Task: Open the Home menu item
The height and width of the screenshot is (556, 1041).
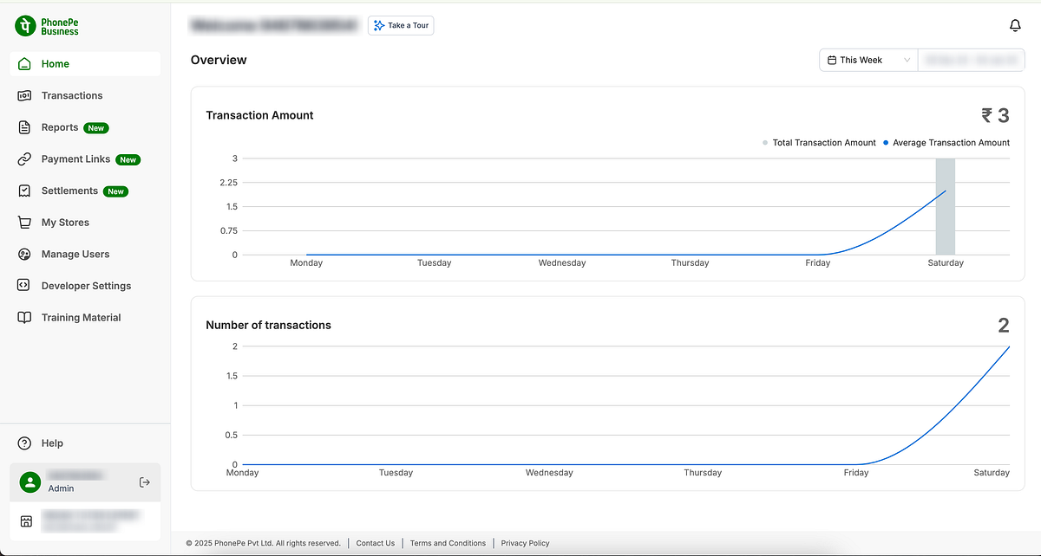Action: pyautogui.click(x=85, y=64)
